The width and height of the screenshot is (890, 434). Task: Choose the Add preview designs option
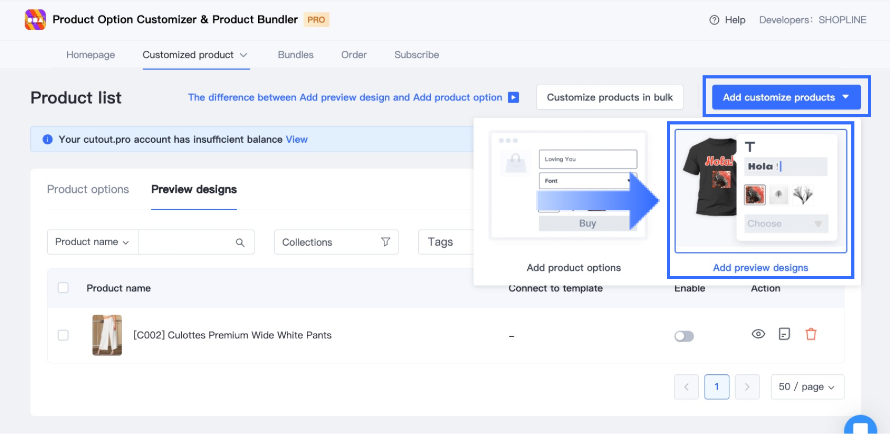(760, 268)
